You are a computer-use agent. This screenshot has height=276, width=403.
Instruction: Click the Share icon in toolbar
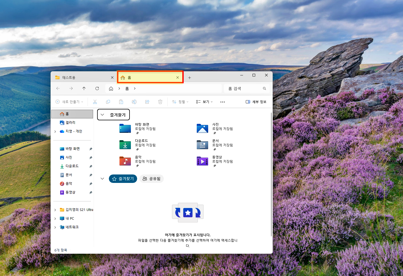[147, 102]
